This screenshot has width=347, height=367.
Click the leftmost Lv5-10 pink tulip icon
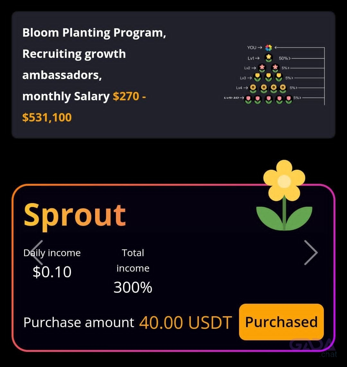(x=248, y=100)
